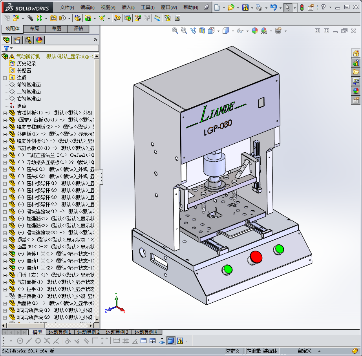Open the View Orientation dropdown arrow
This screenshot has height=356, width=362.
218,31
